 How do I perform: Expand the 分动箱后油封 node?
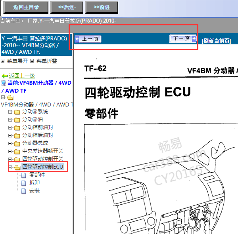[10, 135]
